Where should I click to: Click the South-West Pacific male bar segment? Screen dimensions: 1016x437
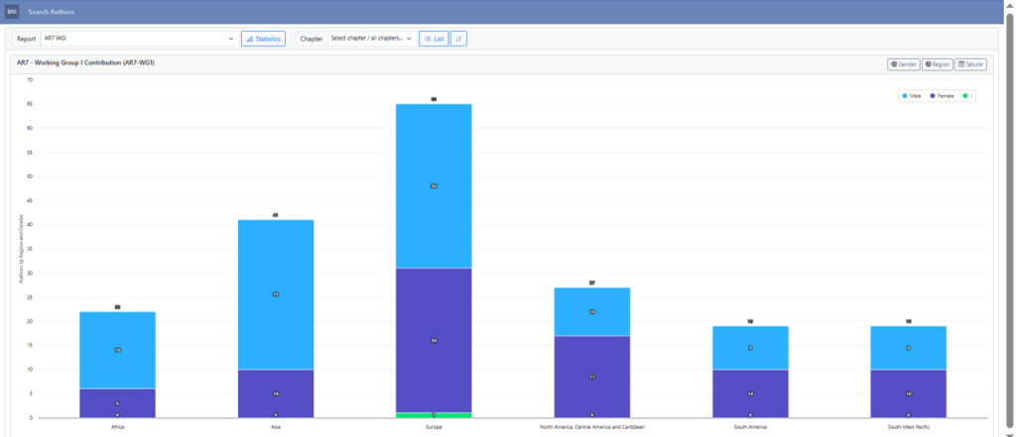pyautogui.click(x=908, y=348)
